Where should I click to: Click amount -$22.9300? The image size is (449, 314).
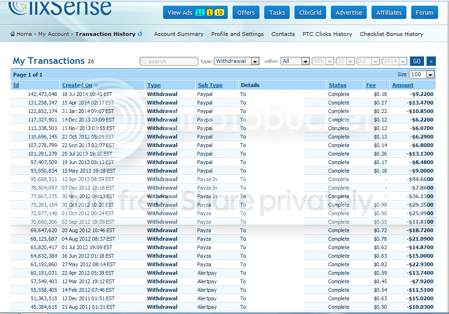point(420,264)
